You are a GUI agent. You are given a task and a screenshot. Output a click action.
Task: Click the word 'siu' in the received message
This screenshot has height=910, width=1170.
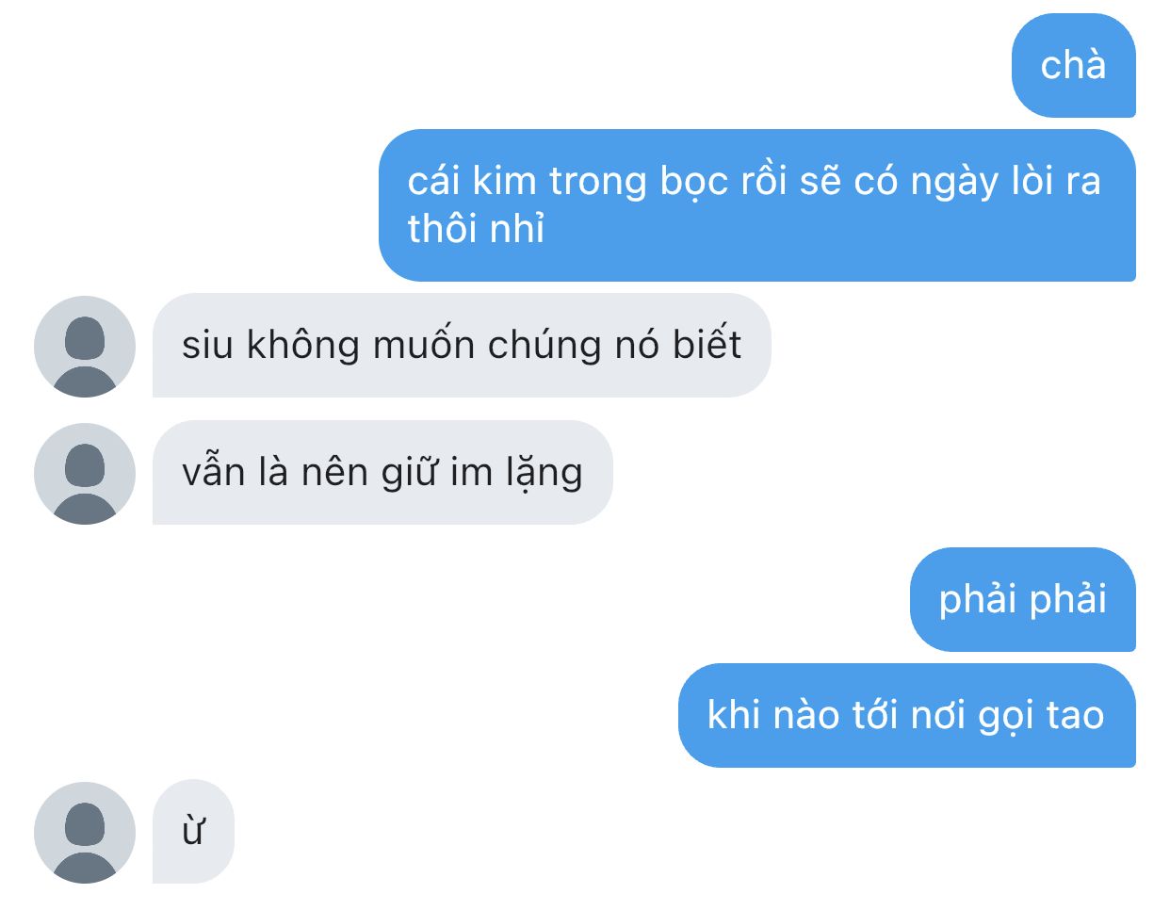click(207, 345)
